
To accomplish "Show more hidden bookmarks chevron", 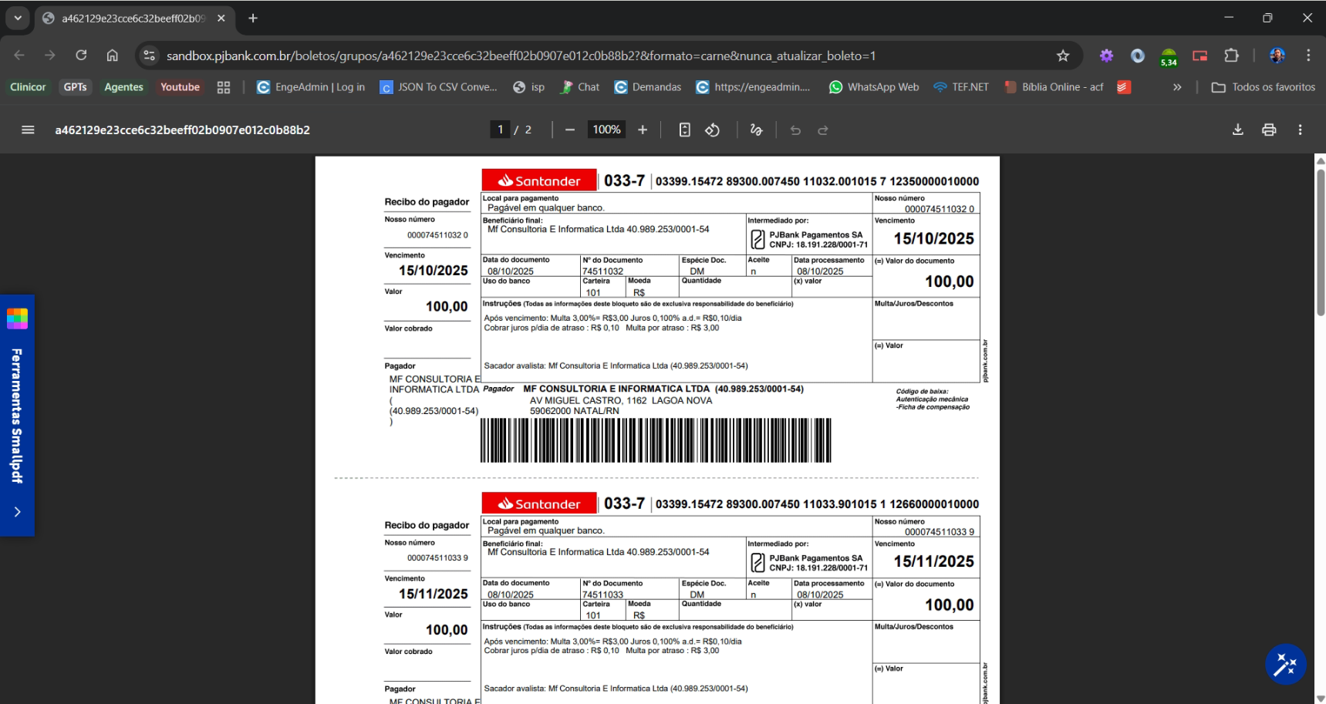I will [1177, 87].
